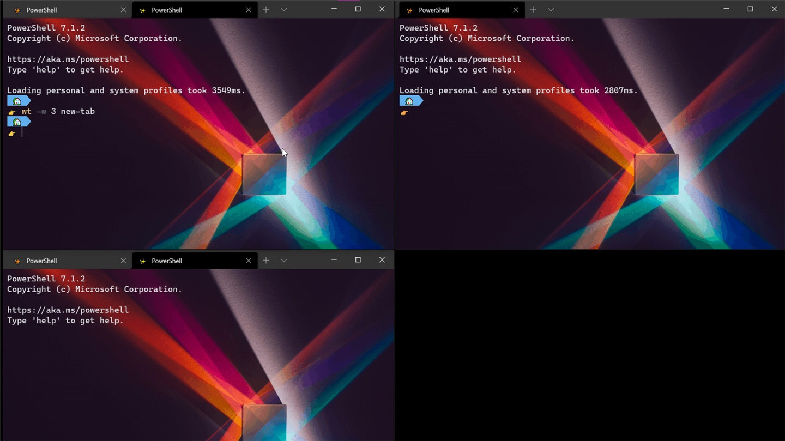Click the PowerShell icon on the bottom window's second tab
This screenshot has height=441, width=785.
click(x=143, y=260)
